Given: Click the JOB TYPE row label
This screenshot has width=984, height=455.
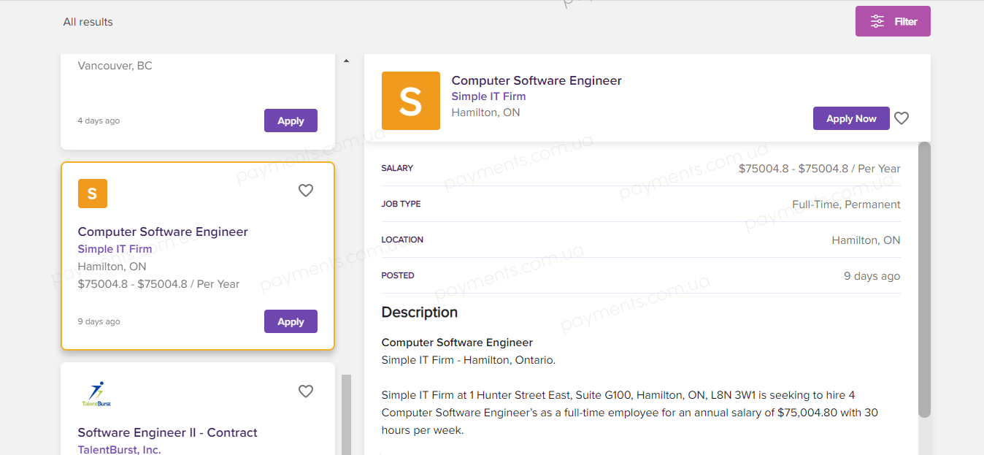Looking at the screenshot, I should click(x=401, y=204).
